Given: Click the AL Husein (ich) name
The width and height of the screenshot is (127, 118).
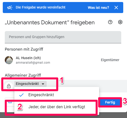Looking at the screenshot, I should (28, 58).
